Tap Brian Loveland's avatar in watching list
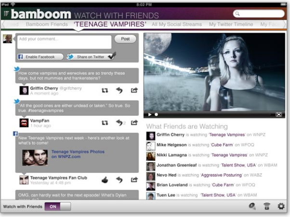This screenshot has height=217, width=290. pos(151,186)
